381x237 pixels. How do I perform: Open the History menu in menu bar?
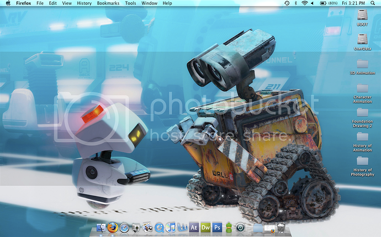(x=84, y=3)
